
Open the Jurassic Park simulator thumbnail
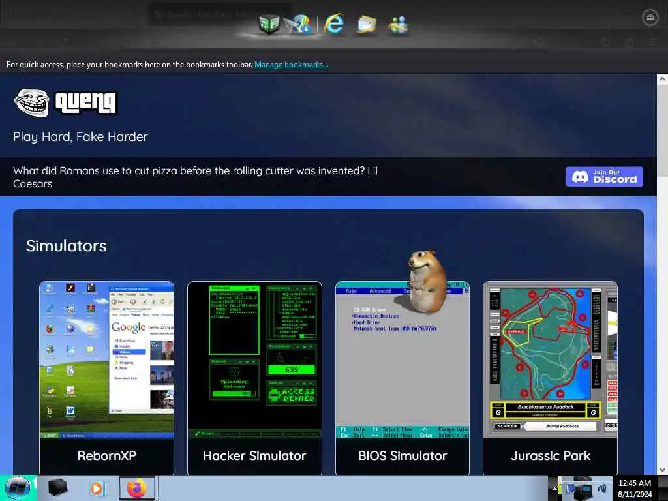tap(551, 360)
